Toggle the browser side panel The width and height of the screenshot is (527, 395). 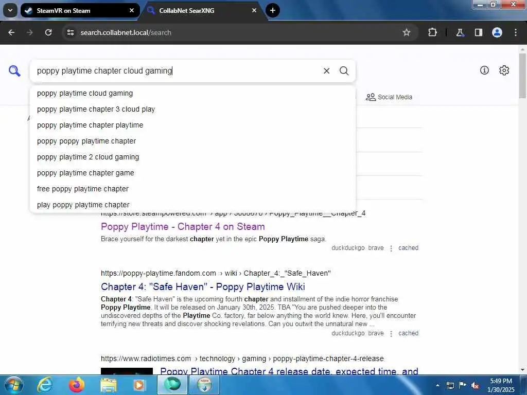(x=479, y=32)
